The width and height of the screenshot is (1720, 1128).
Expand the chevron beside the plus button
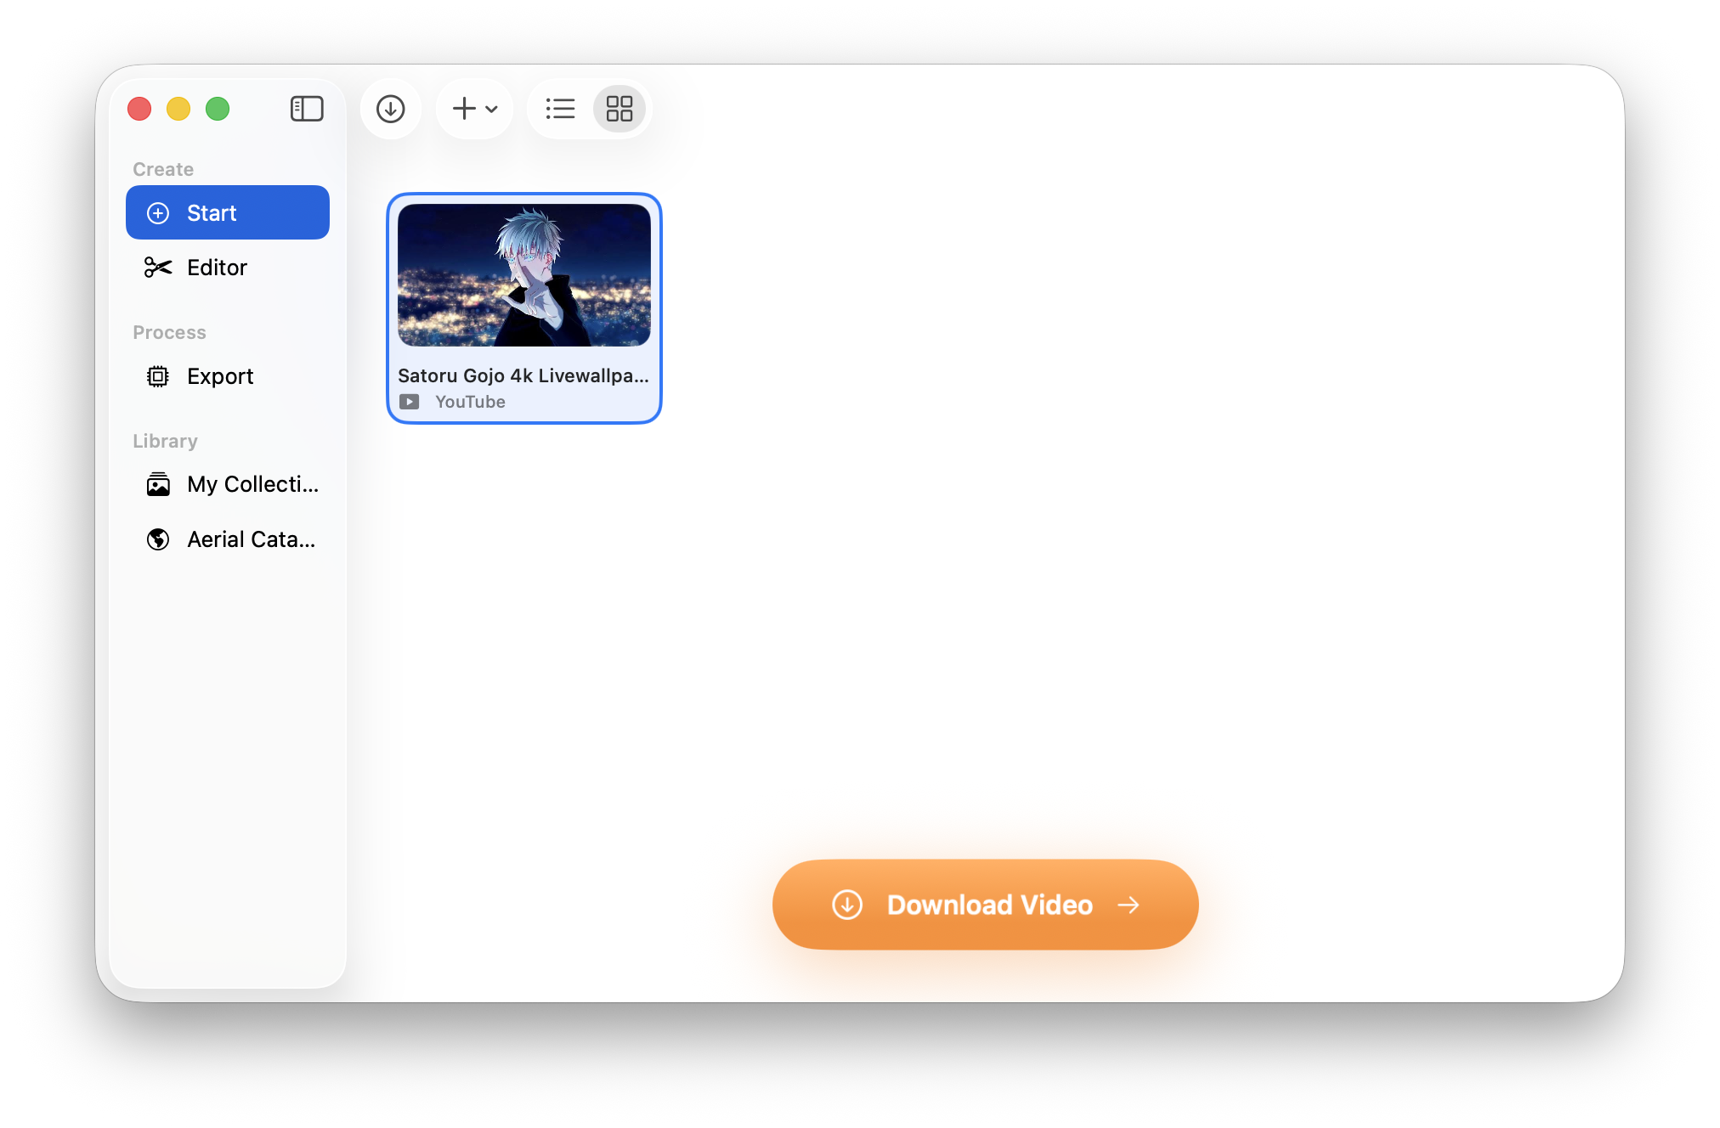(x=491, y=109)
